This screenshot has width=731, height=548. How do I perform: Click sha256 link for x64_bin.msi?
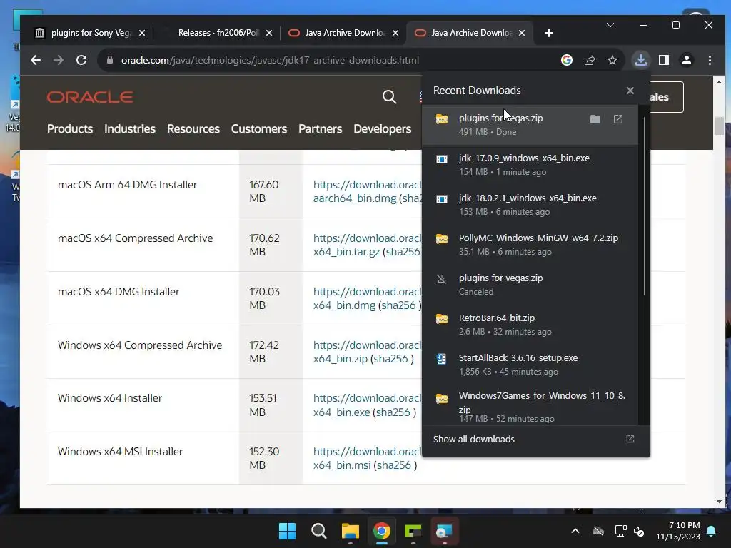tap(394, 465)
